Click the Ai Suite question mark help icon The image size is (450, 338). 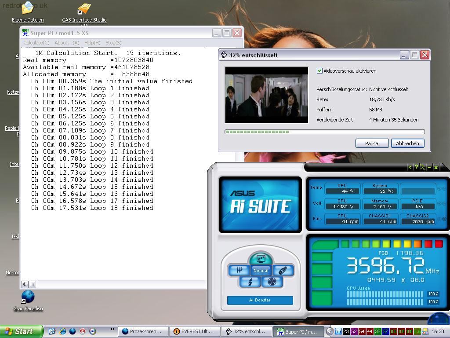[416, 167]
